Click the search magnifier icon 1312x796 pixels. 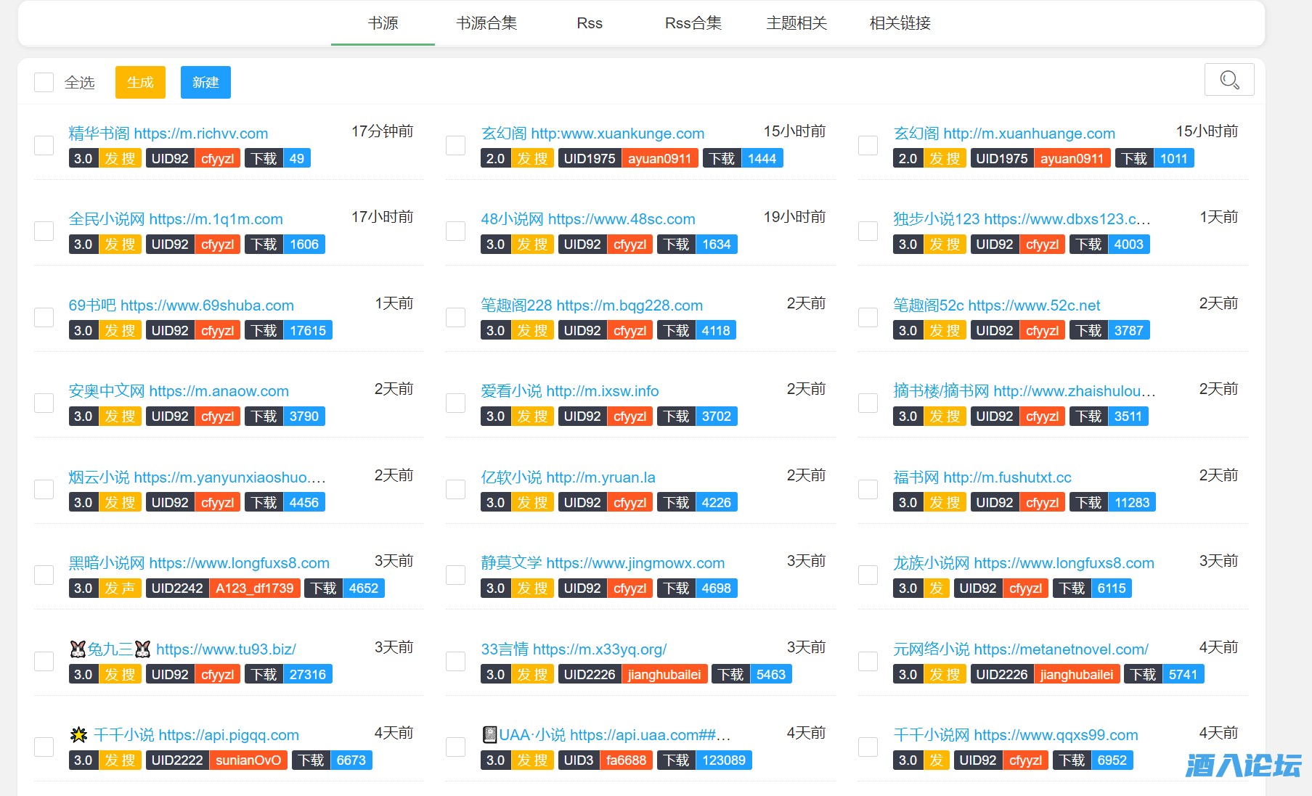[x=1229, y=80]
